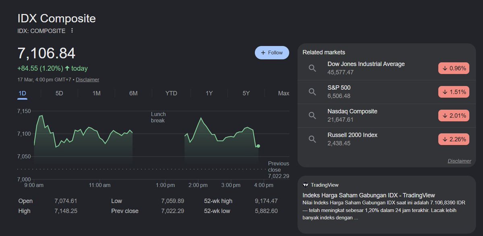Screen dimensions: 483x236
Task: Click the Russell 2000 2.26% change badge
Action: click(454, 140)
